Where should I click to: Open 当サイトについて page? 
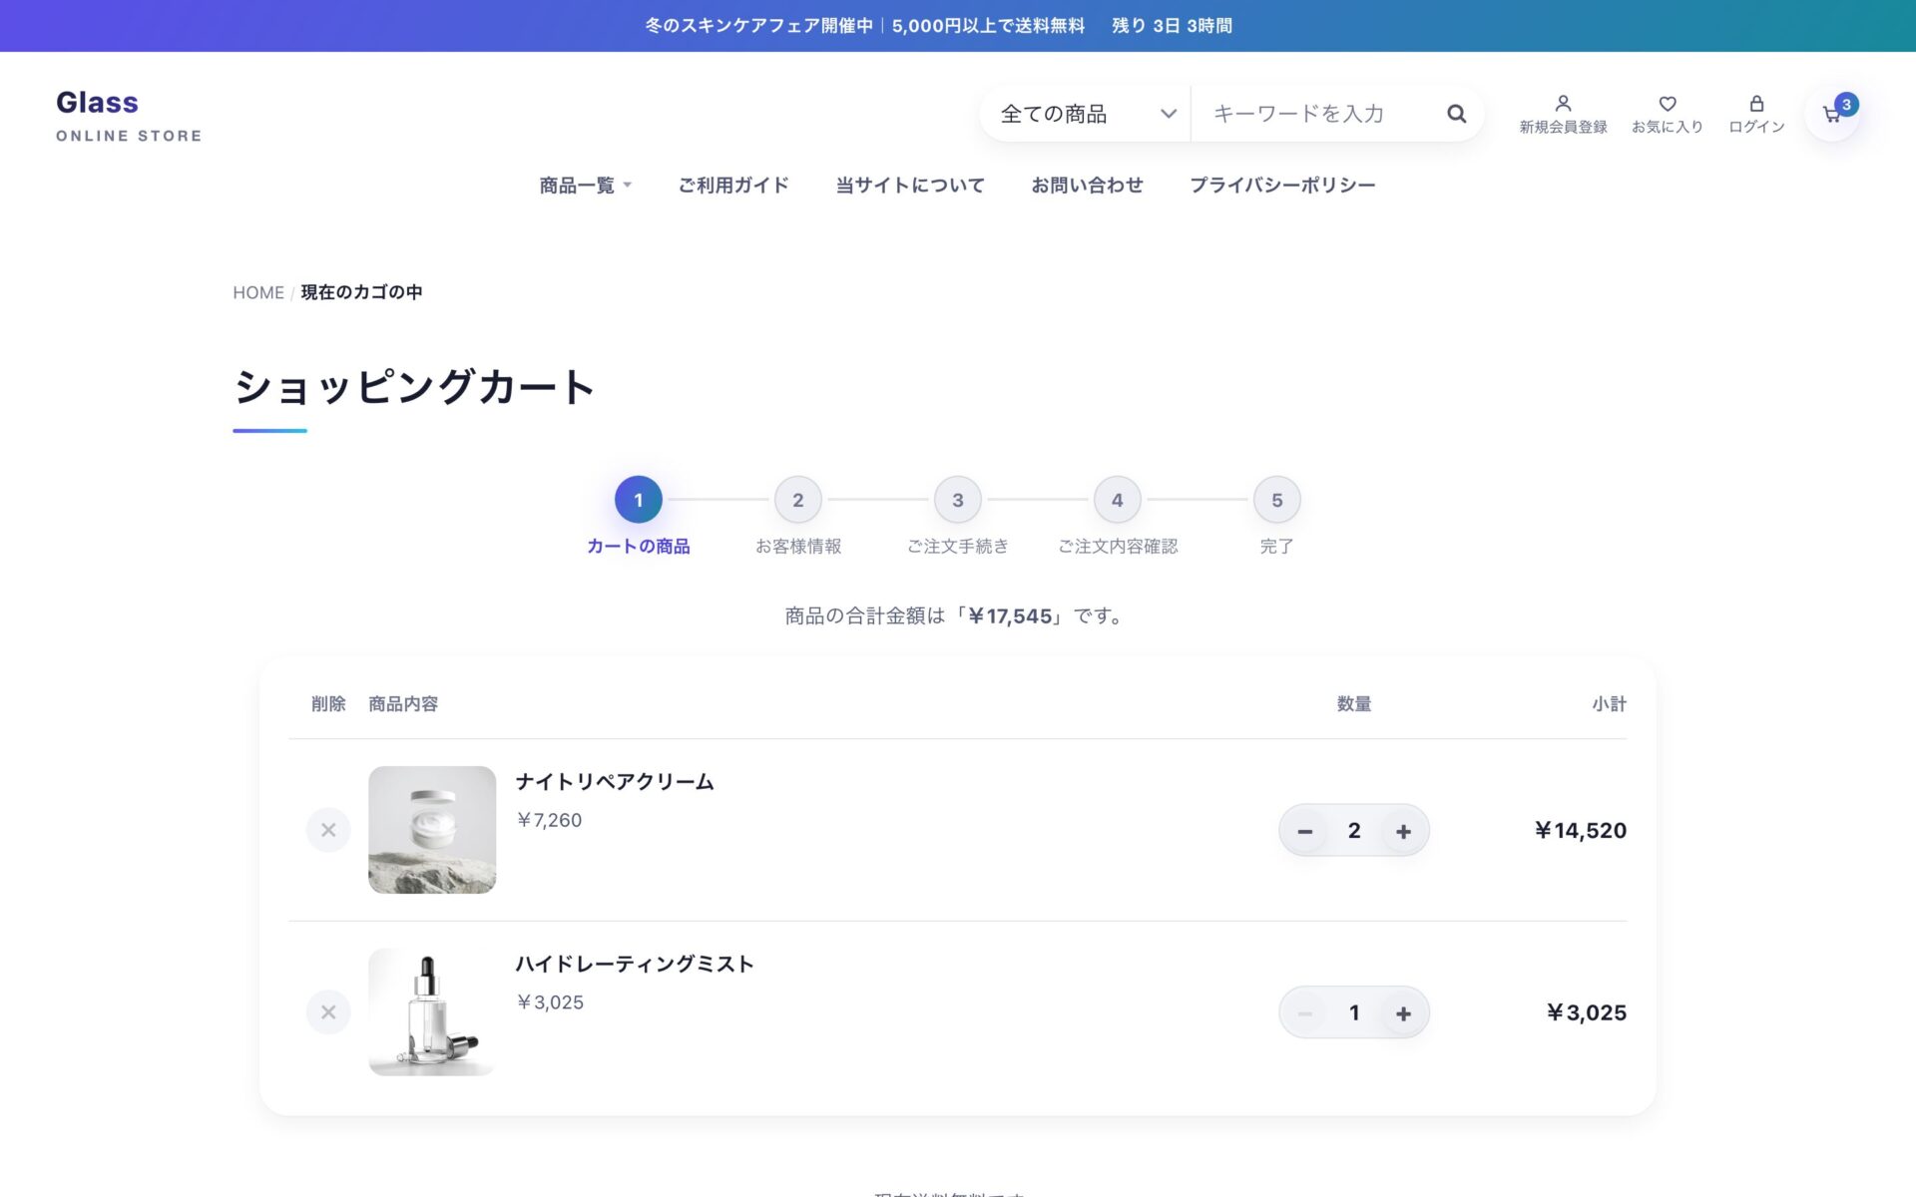coord(909,185)
